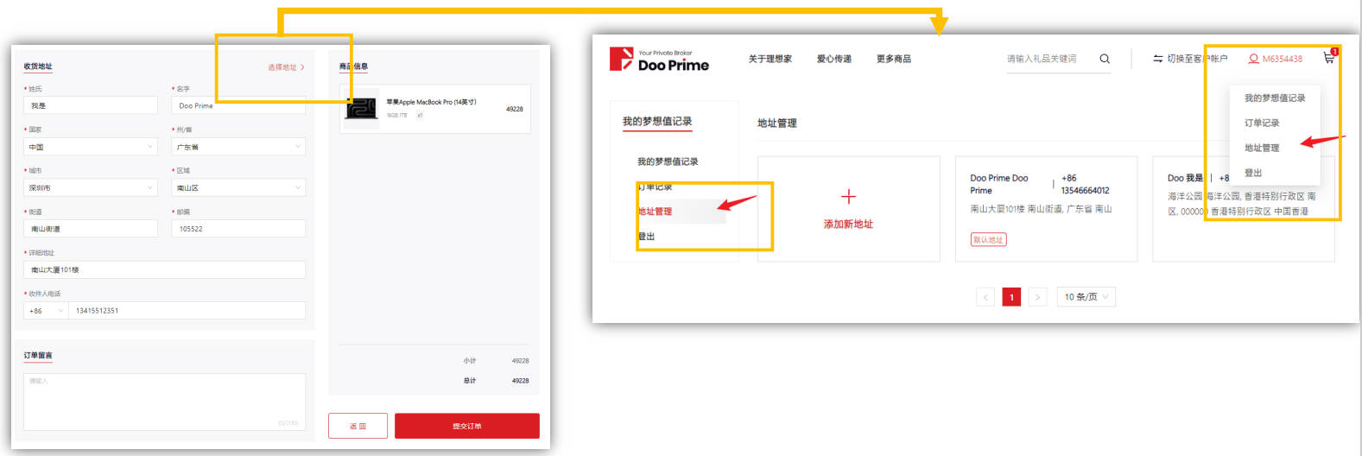Open the 区域 dropdown showing 南山区
The width and height of the screenshot is (1362, 456).
239,187
